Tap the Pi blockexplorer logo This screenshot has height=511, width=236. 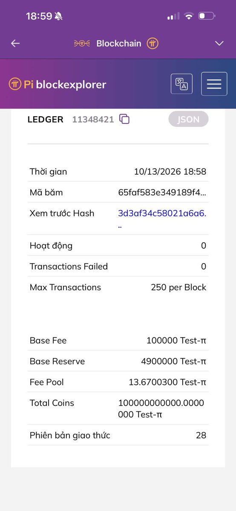57,84
